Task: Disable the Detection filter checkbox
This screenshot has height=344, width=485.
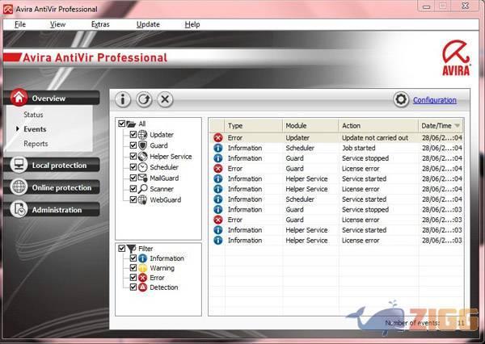Action: tap(133, 287)
